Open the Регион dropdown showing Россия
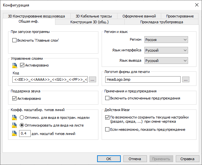 point(166,40)
